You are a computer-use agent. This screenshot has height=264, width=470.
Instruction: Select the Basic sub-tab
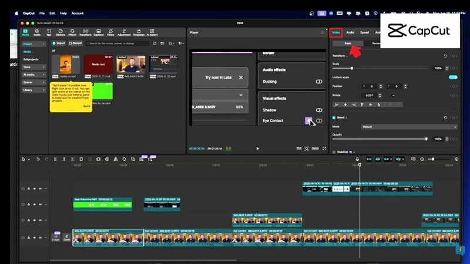pos(348,43)
